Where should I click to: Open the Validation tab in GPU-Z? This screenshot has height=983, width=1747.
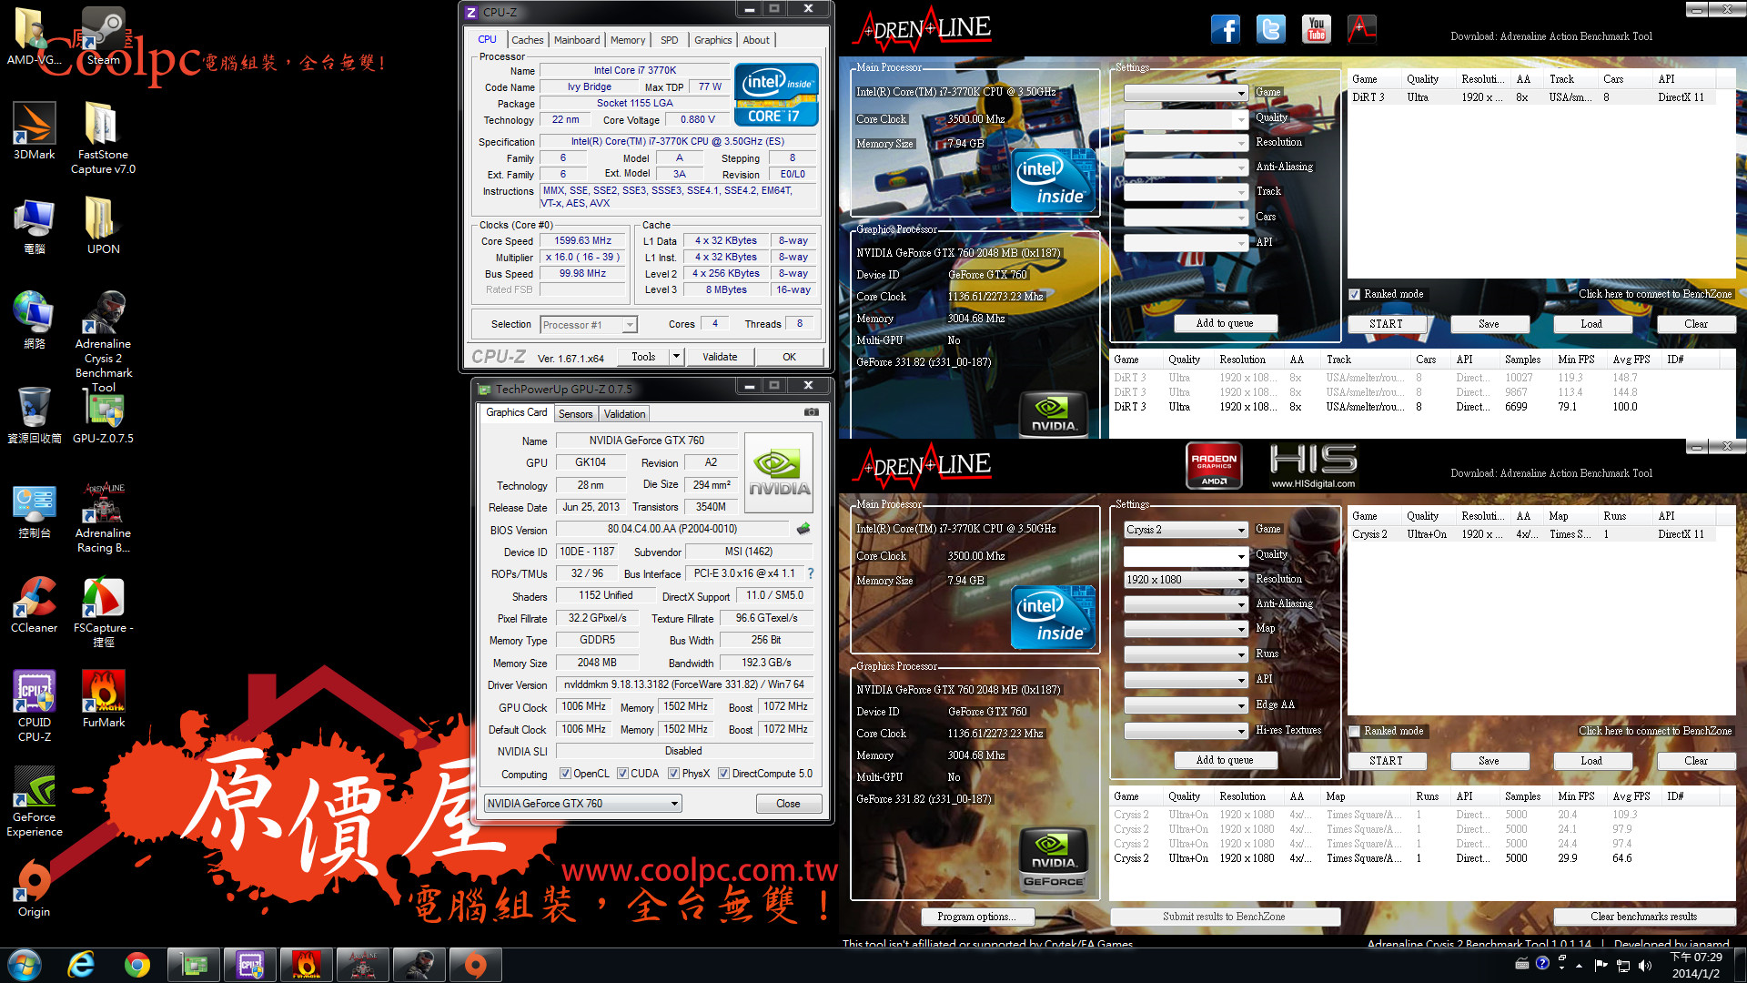click(x=624, y=414)
